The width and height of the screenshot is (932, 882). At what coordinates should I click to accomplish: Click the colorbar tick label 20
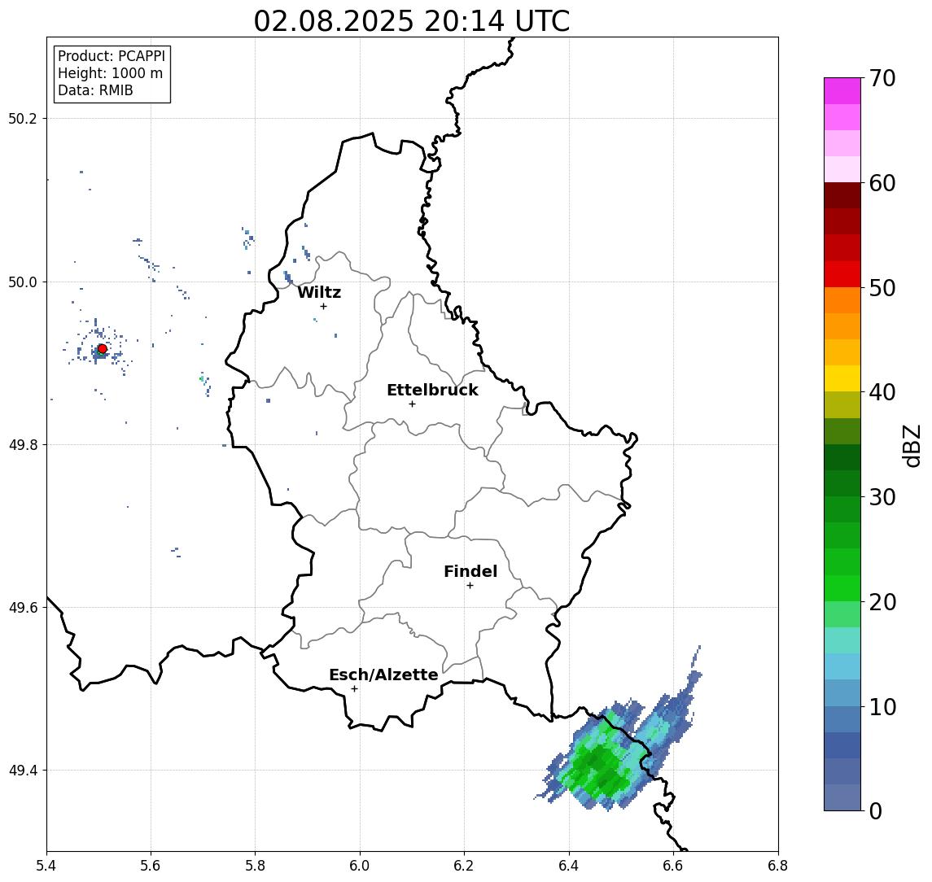tap(882, 602)
